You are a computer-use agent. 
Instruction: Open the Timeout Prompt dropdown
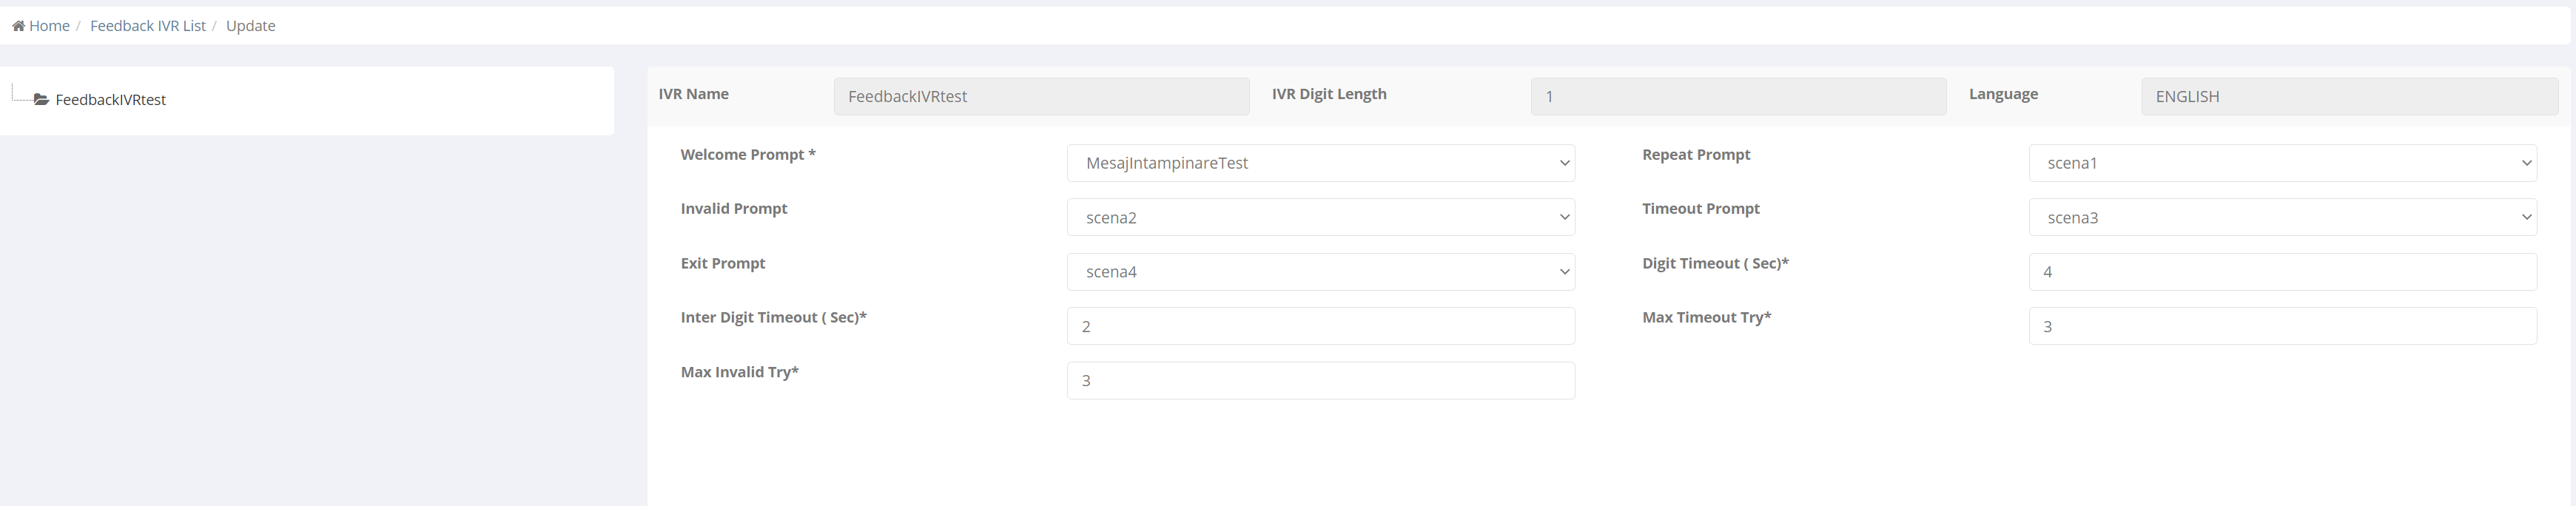tap(2282, 217)
